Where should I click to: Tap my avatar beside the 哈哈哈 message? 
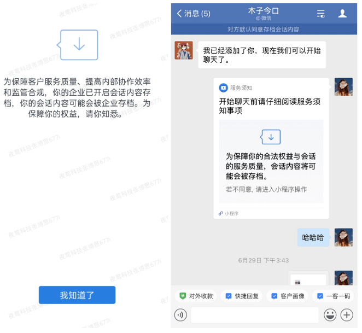(x=343, y=237)
